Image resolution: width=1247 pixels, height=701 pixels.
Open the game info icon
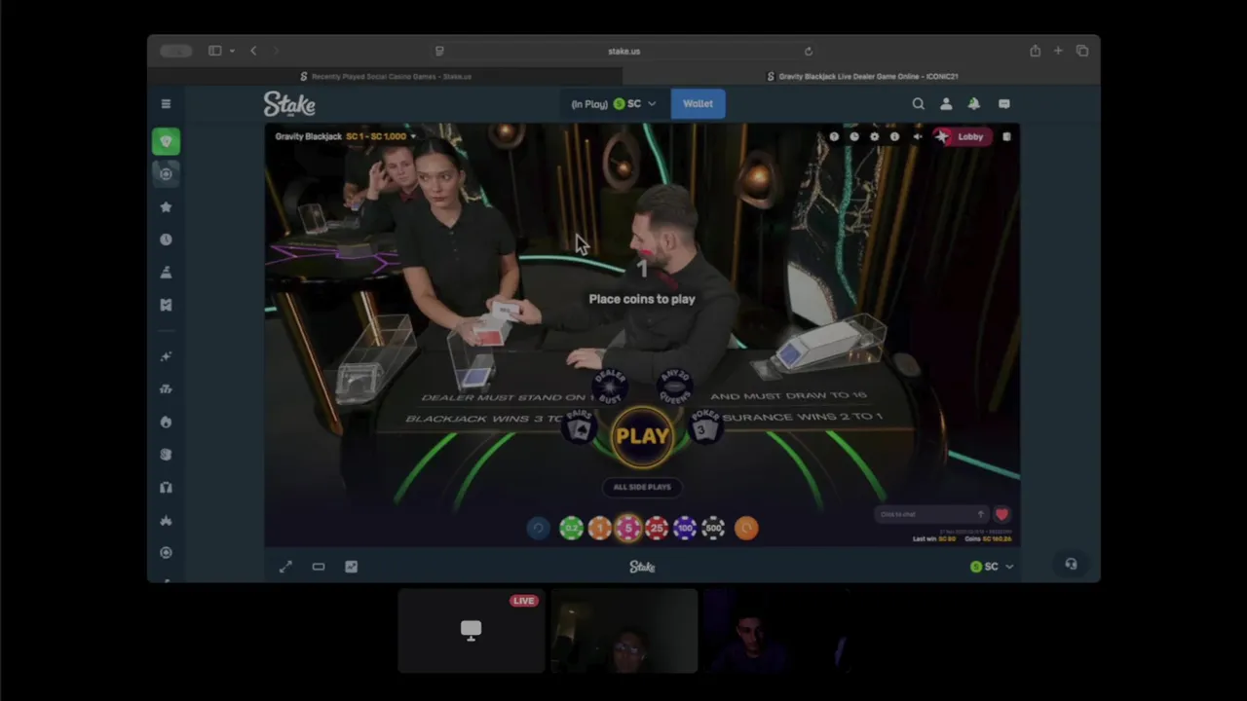(x=894, y=137)
